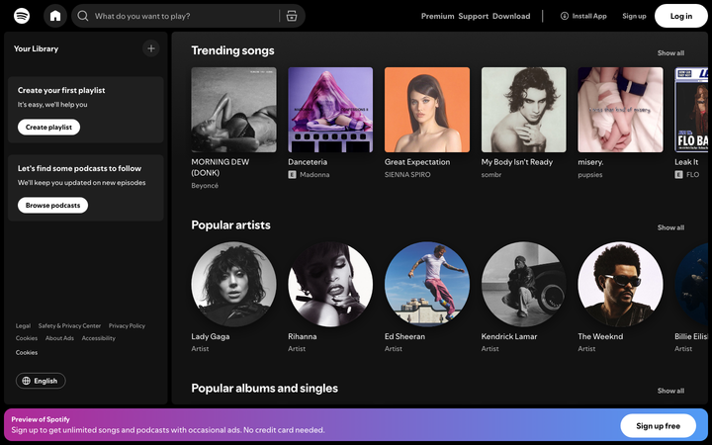Screen dimensions: 712x445
Task: Open About Ads footer link
Action: [59, 338]
